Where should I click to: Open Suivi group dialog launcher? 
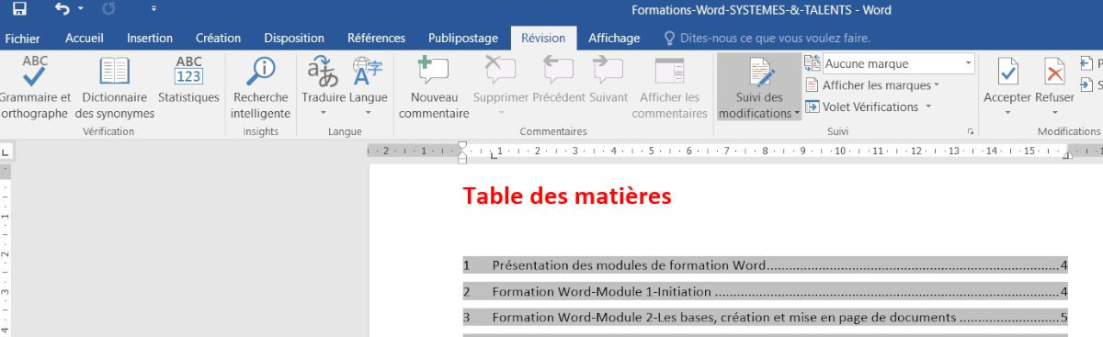pyautogui.click(x=970, y=131)
